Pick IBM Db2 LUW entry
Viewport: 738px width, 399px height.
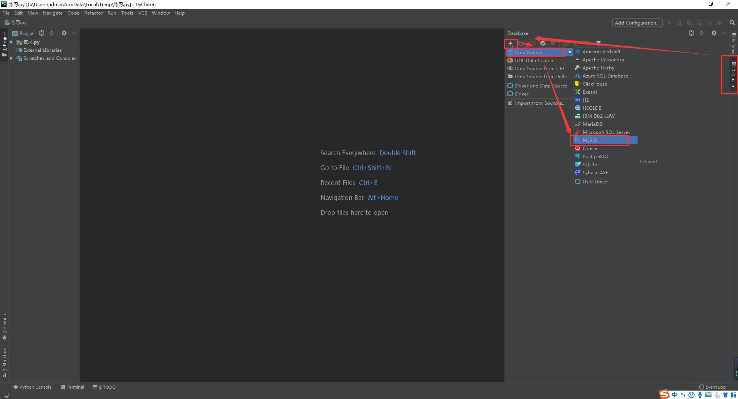[605, 116]
